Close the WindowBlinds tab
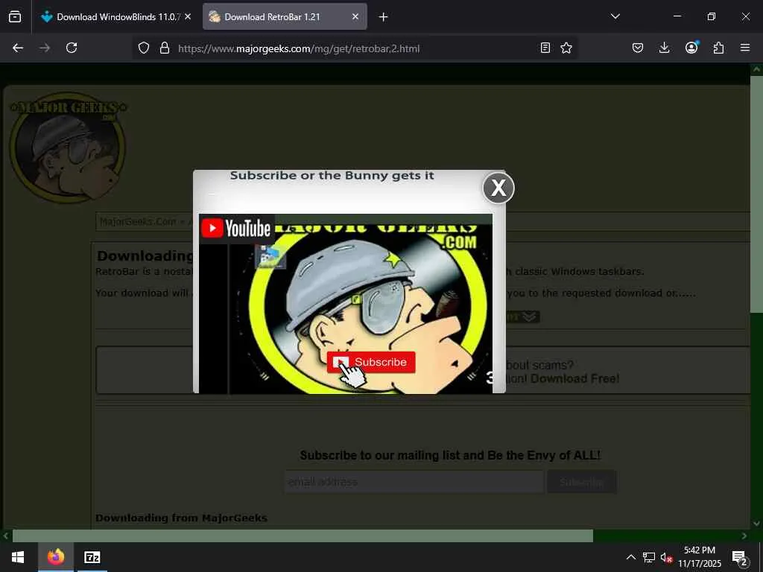763x572 pixels. [188, 16]
